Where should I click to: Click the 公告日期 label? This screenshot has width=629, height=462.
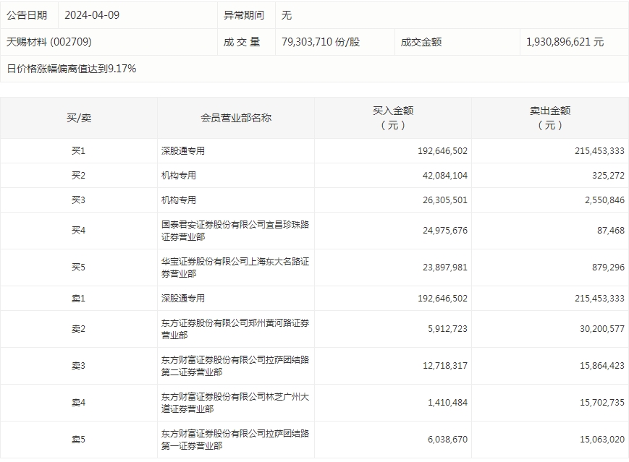(x=27, y=15)
